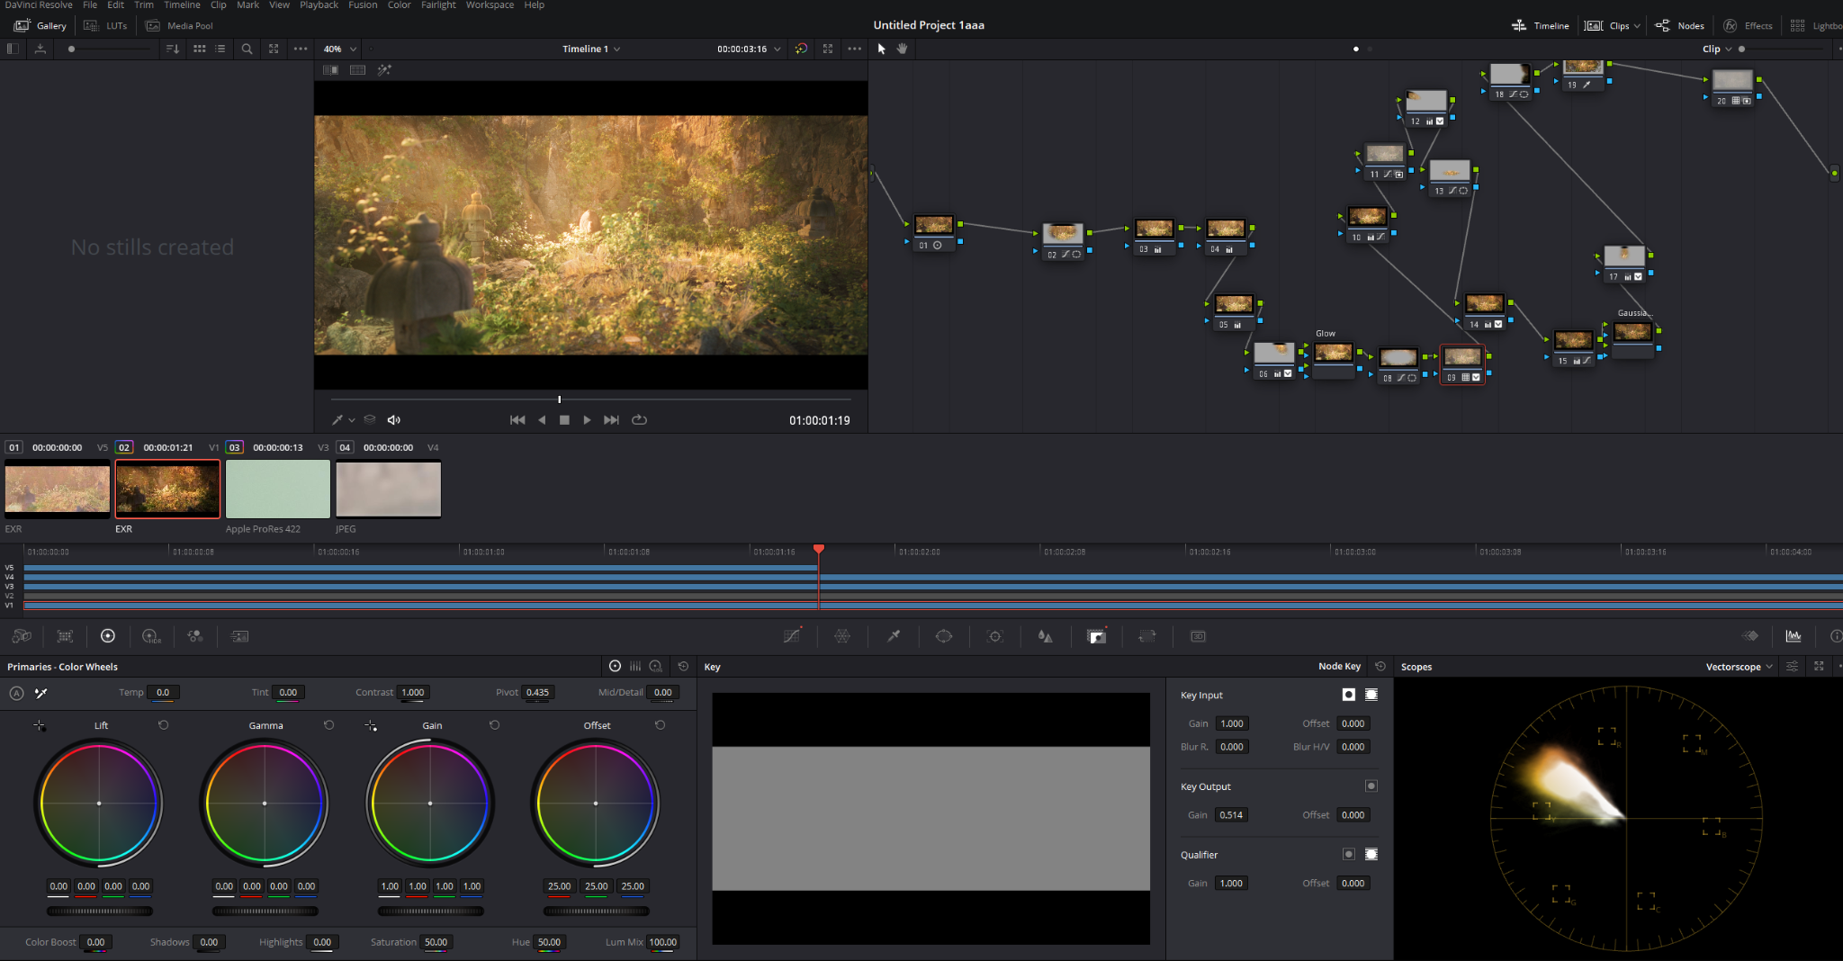
Task: Open the Power Window palette
Action: click(x=945, y=636)
